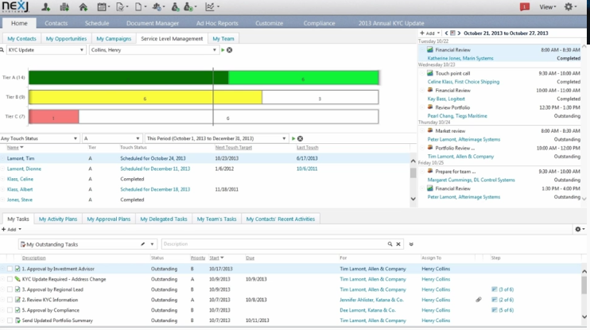Open the Lamont, Dionne contact link

[x=24, y=169]
